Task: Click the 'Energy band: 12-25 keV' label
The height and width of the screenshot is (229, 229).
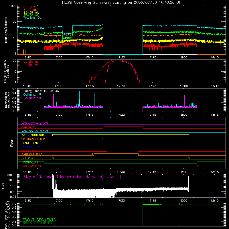Action: coord(42,91)
